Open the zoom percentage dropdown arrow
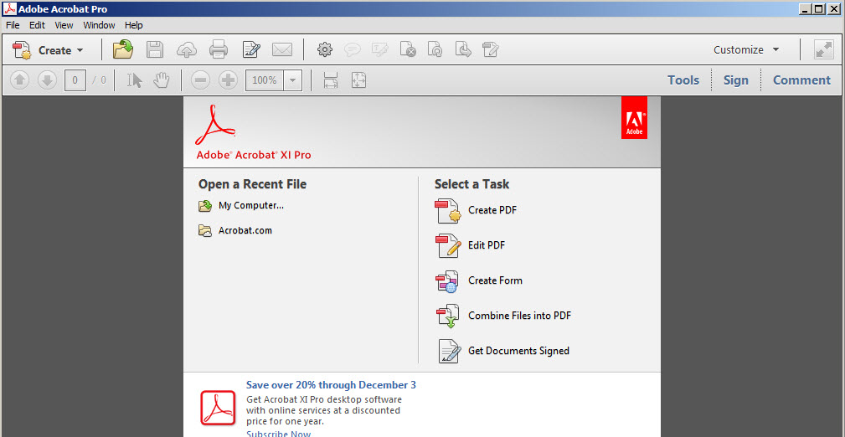Image resolution: width=845 pixels, height=437 pixels. [x=292, y=80]
